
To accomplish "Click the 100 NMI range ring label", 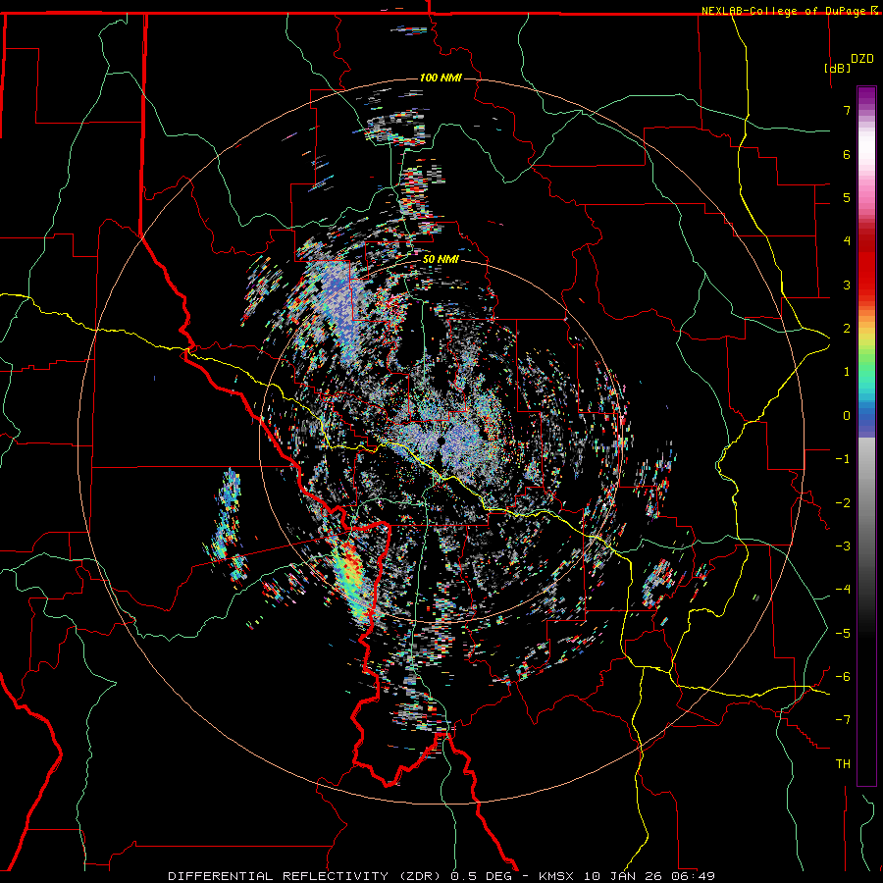I will 441,78.
